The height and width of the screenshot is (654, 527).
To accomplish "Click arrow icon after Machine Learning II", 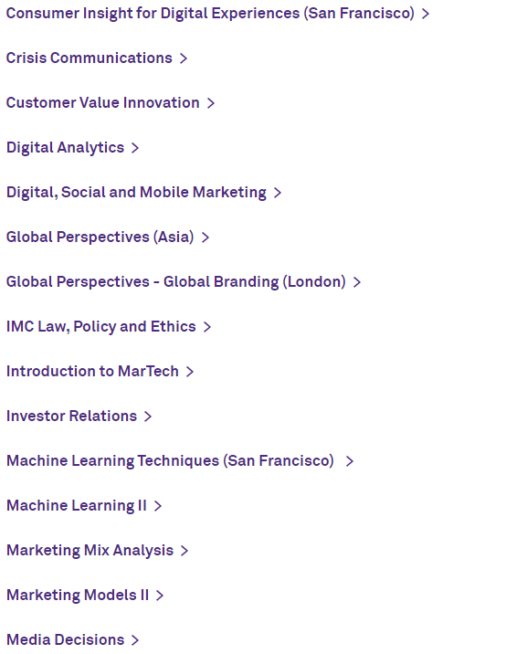I will (158, 506).
